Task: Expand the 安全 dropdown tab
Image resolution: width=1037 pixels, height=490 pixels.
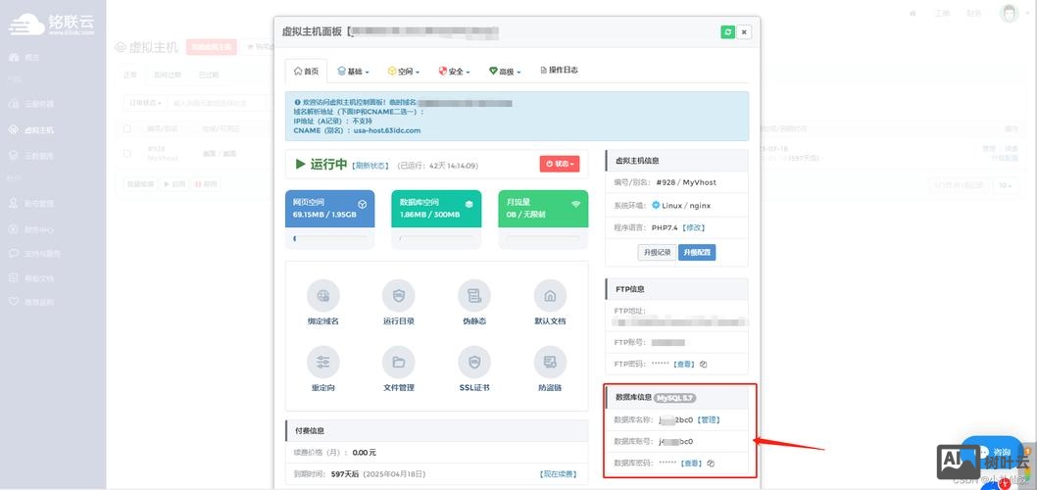Action: (454, 71)
